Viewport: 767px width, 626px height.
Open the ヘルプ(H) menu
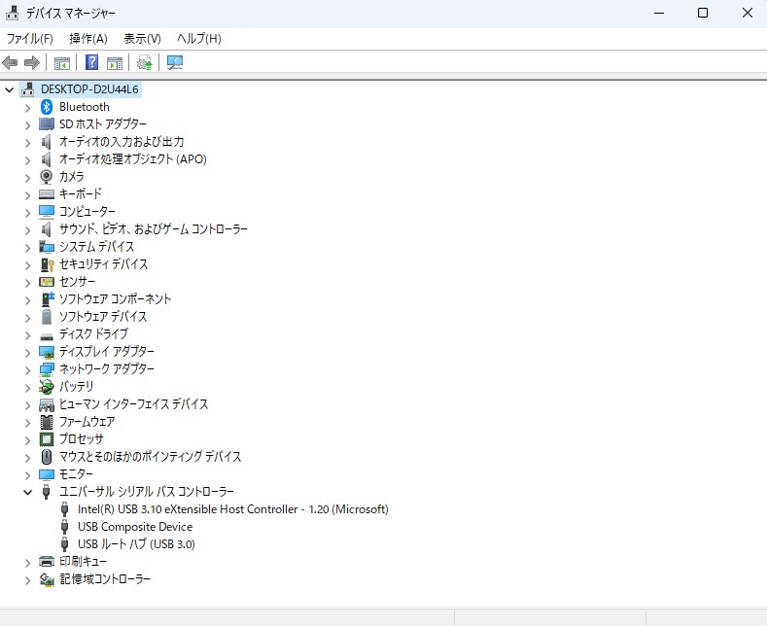(198, 38)
